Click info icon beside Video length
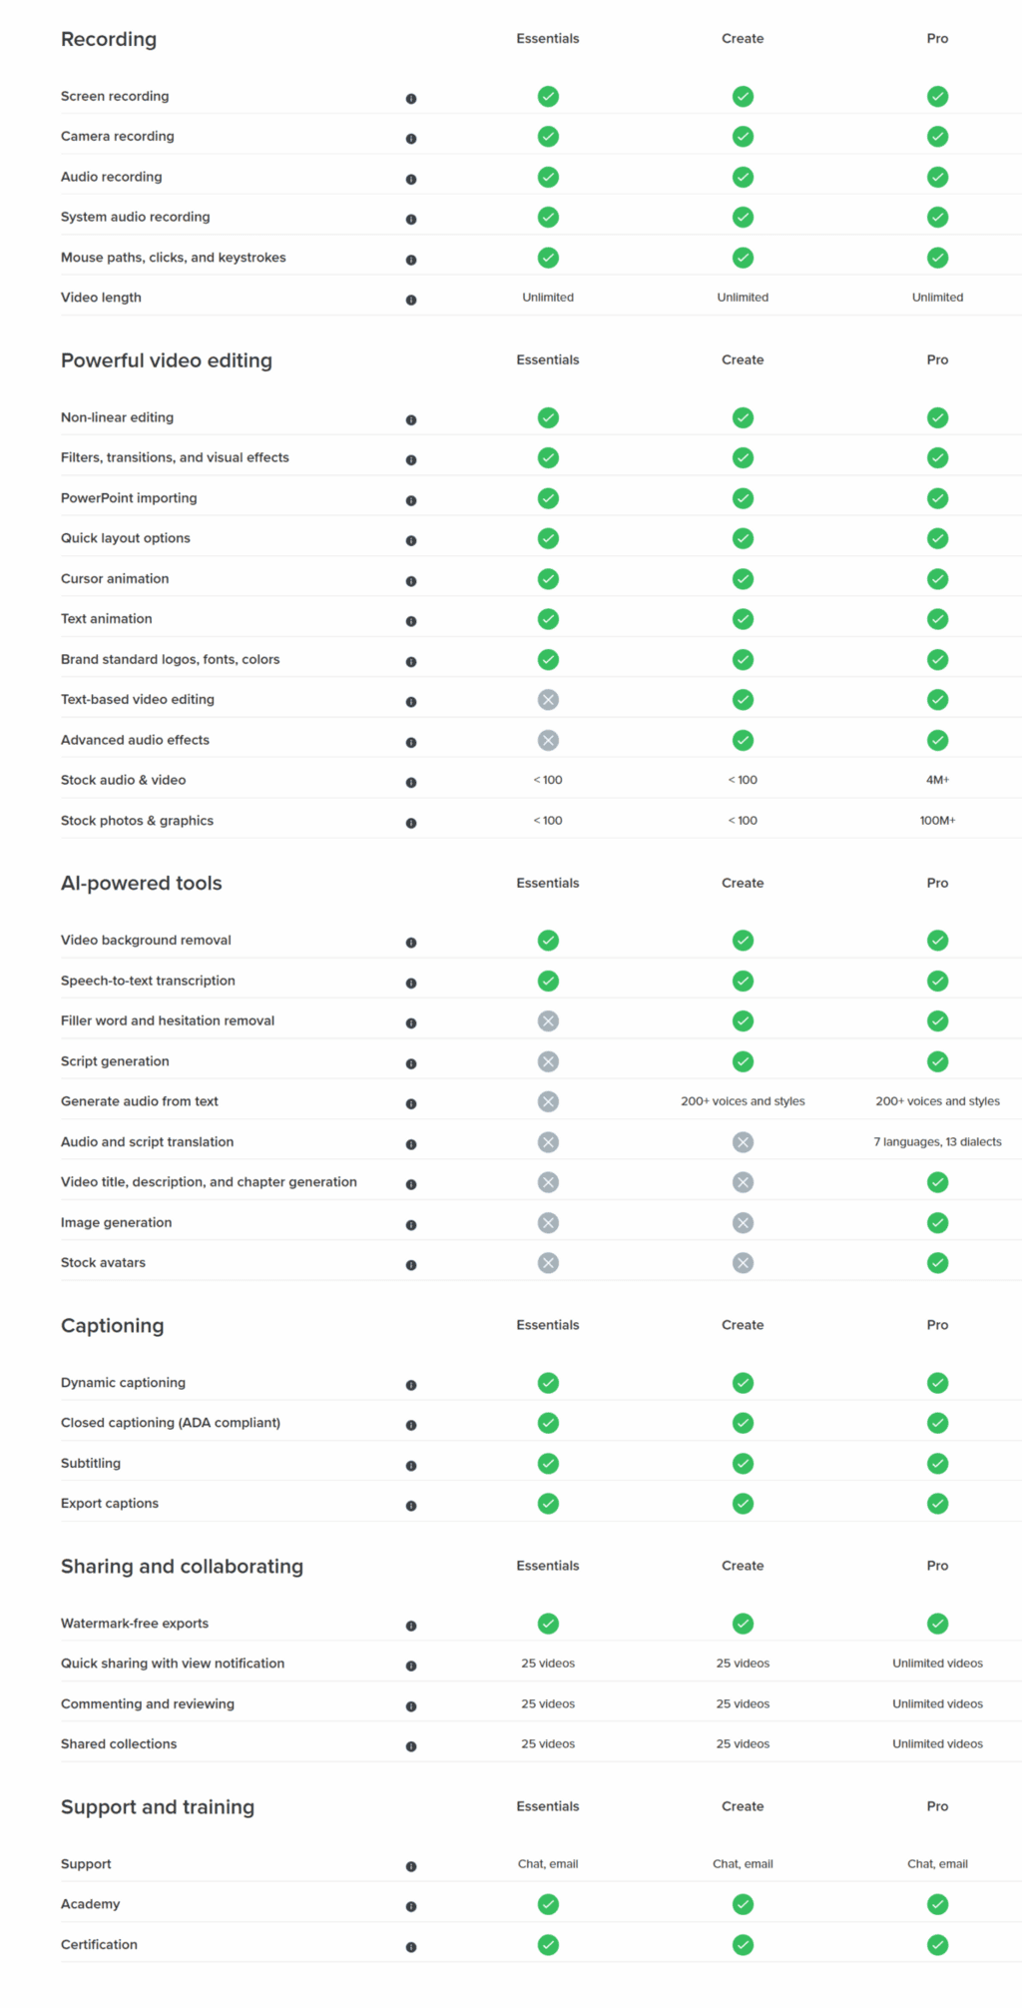The width and height of the screenshot is (1022, 2008). [411, 300]
